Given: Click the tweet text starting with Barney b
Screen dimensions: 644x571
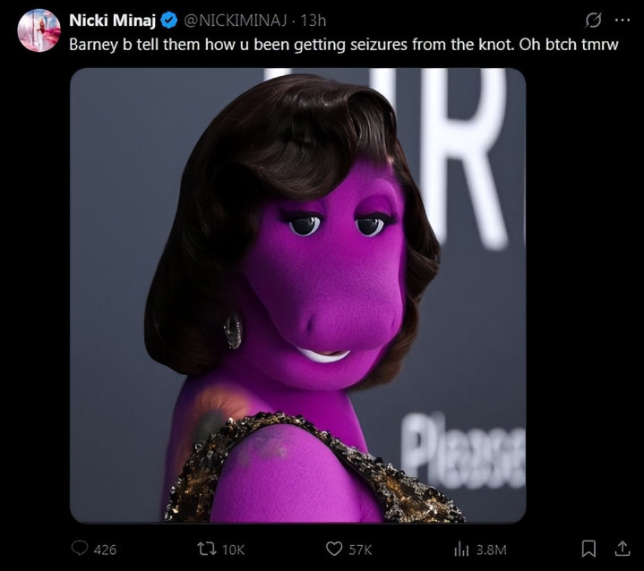Looking at the screenshot, I should click(x=345, y=44).
